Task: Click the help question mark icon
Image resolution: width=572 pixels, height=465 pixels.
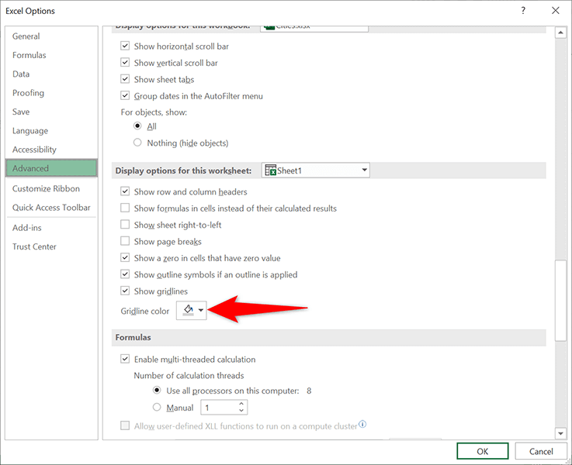Action: pyautogui.click(x=523, y=11)
